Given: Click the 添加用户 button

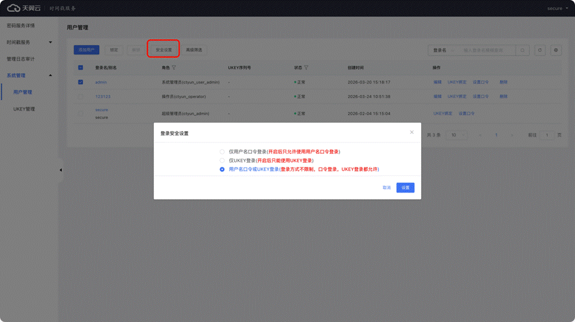Looking at the screenshot, I should tap(87, 50).
